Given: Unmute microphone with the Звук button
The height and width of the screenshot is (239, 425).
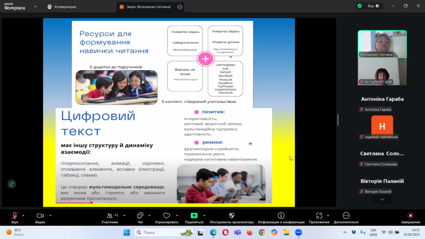Looking at the screenshot, I should pos(15,216).
